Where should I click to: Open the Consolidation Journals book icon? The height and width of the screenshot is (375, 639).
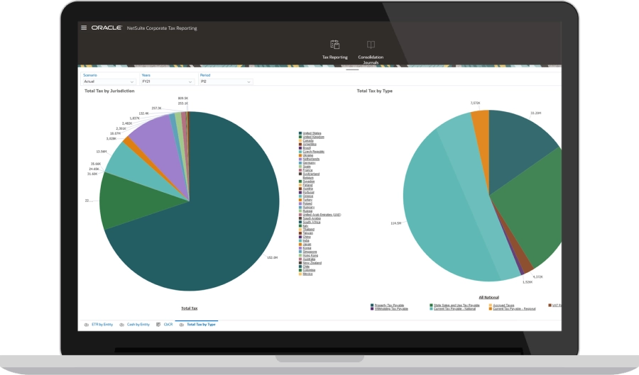371,45
